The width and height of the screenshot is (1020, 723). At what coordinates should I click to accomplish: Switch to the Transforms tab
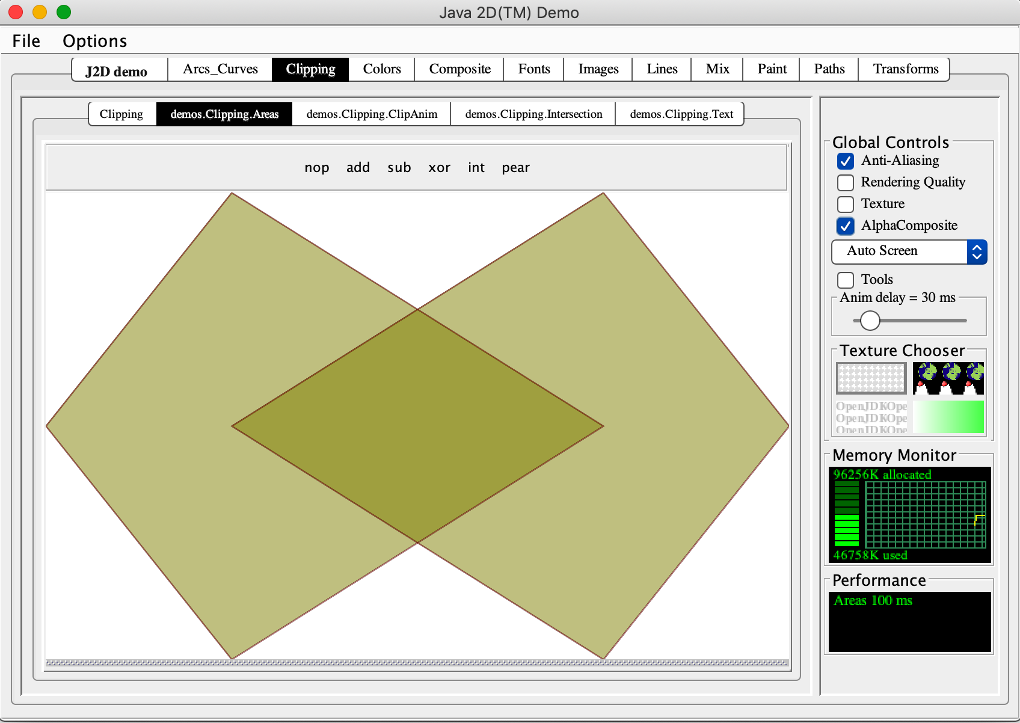pos(905,69)
